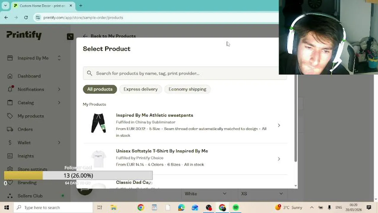
Task: Click the Wallet dollar icon
Action: pyautogui.click(x=10, y=143)
